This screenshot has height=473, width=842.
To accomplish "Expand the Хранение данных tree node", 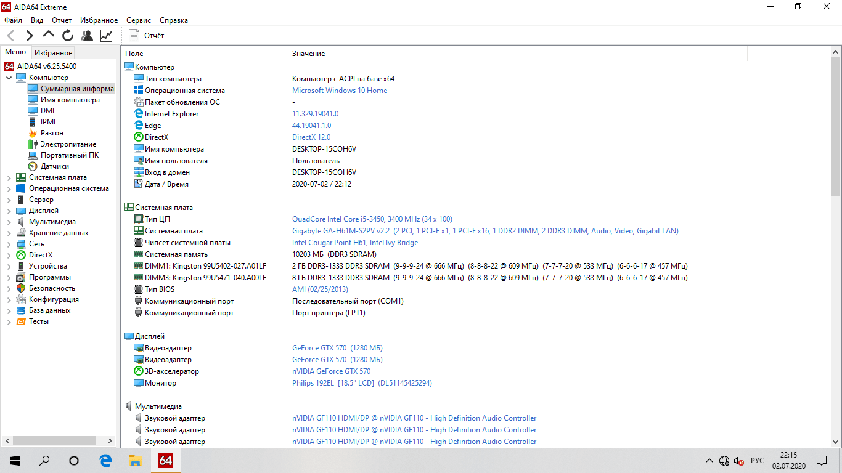I will (9, 233).
